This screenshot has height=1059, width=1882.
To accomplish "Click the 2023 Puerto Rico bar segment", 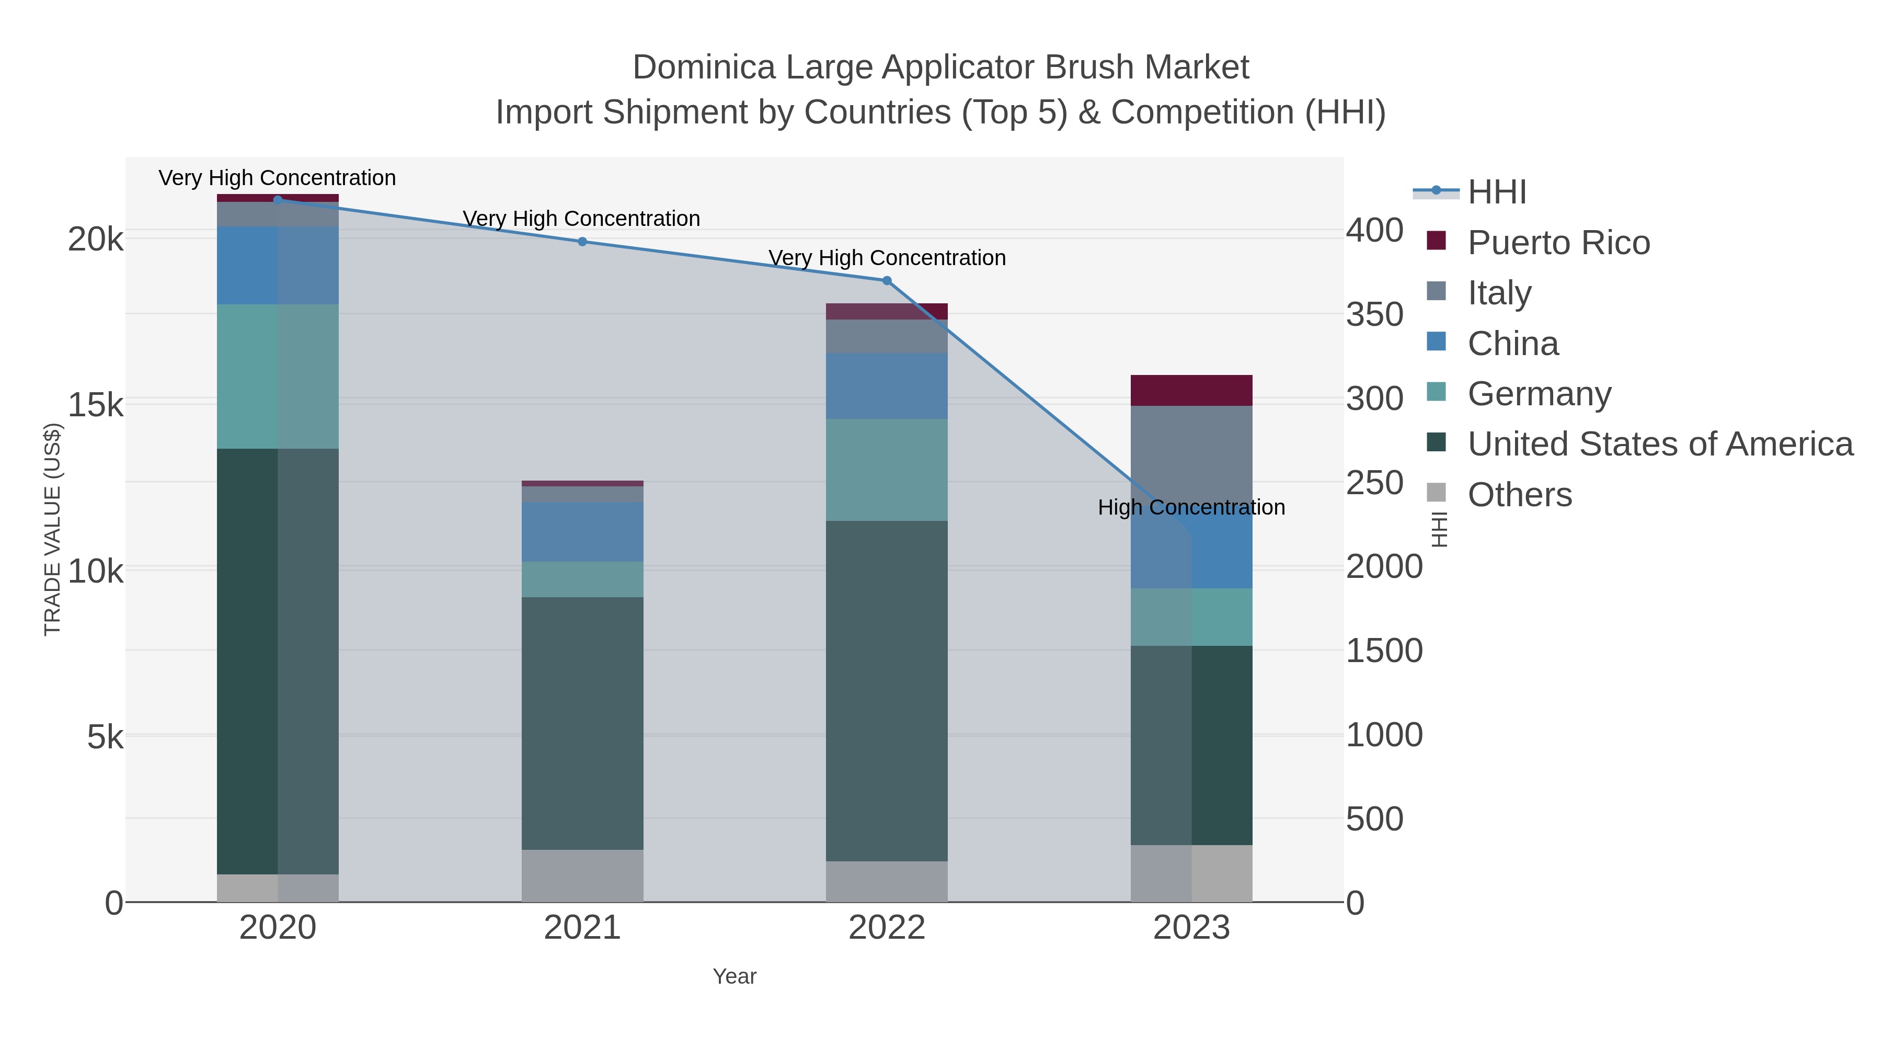I will tap(1191, 391).
